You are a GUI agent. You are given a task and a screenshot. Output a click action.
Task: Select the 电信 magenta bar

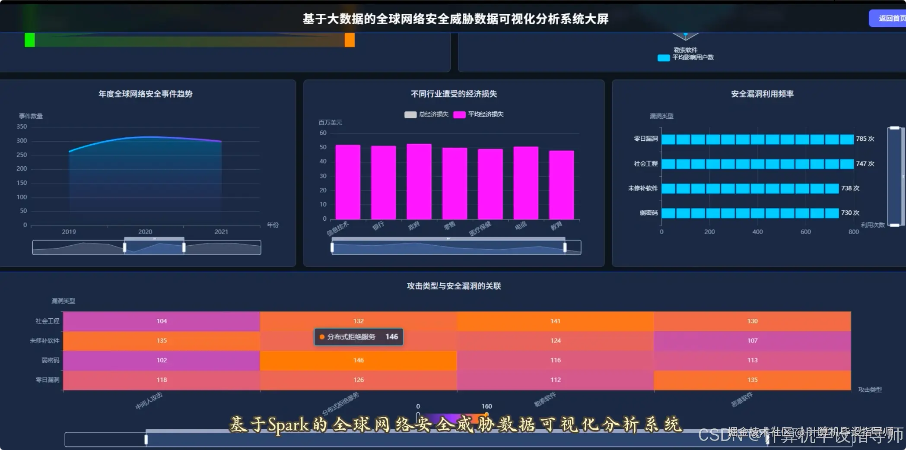pos(526,183)
